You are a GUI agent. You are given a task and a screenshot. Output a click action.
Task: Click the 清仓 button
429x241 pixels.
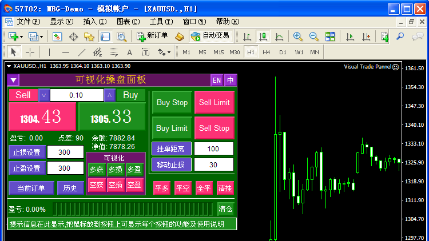click(226, 209)
